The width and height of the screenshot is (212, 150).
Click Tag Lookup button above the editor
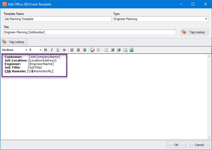[x=14, y=42]
